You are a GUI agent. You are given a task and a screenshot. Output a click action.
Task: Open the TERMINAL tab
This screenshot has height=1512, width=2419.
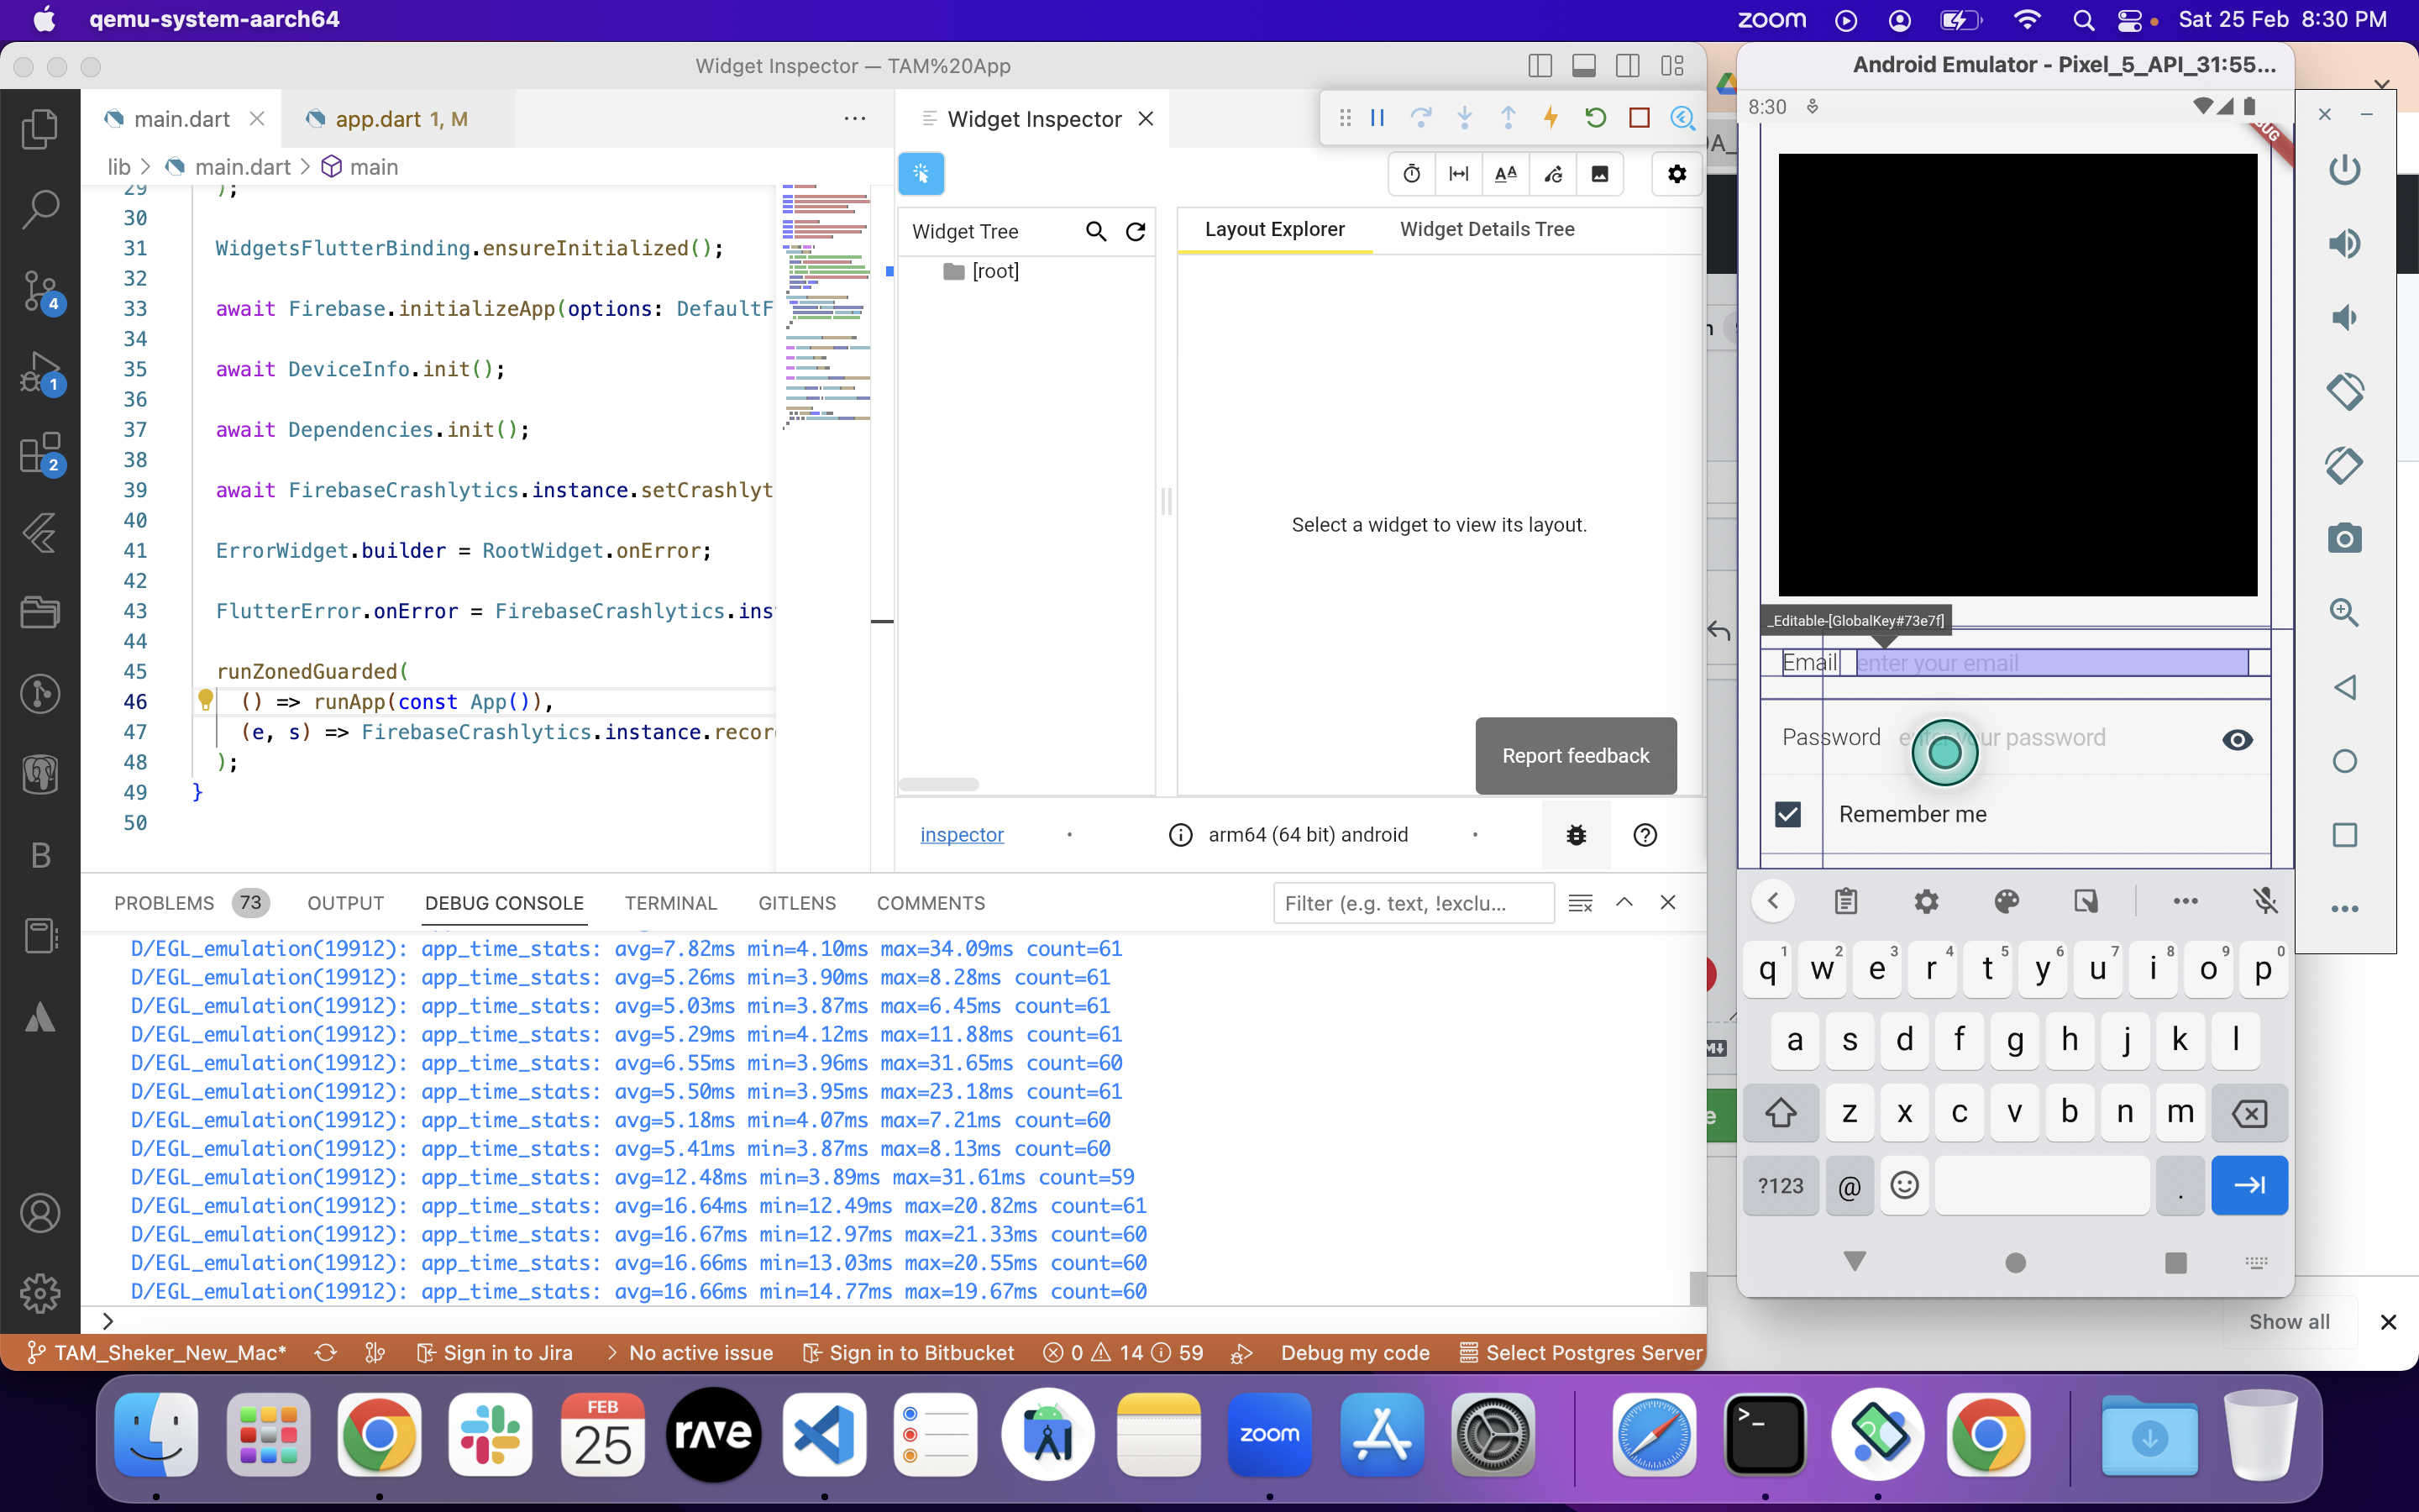[671, 902]
